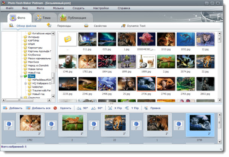The width and height of the screenshot is (229, 157).
Task: Open the parent folder icon in file browser
Action: point(68,39)
